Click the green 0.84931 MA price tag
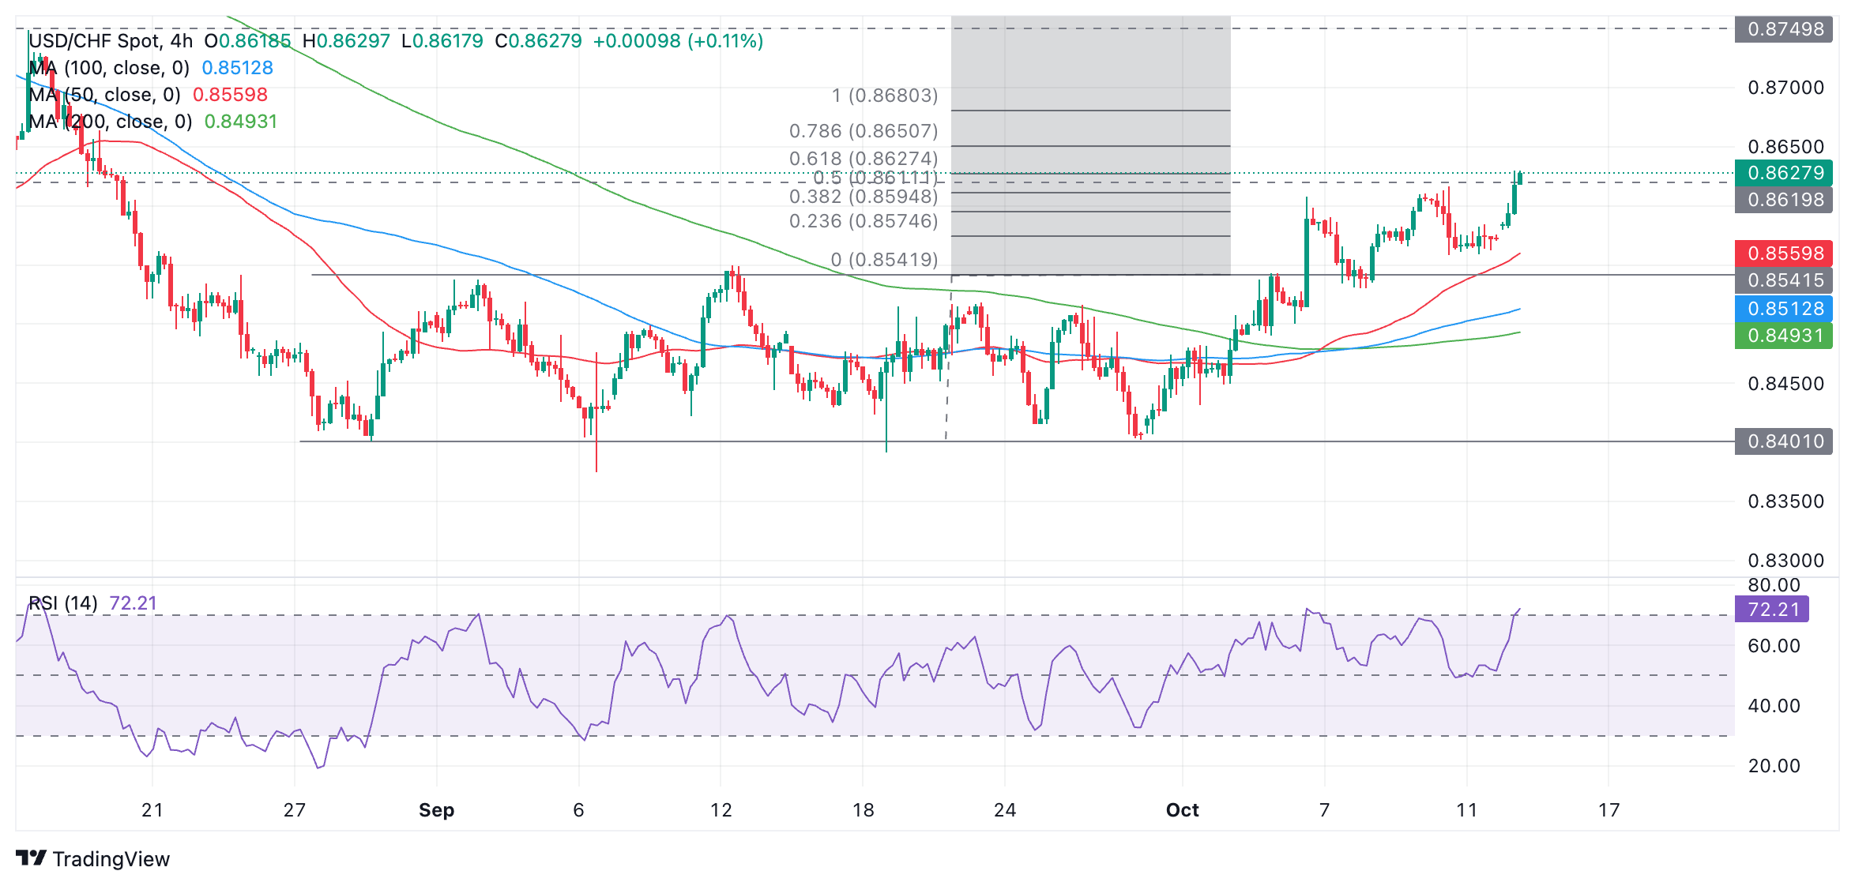The height and width of the screenshot is (886, 1855). [x=1784, y=336]
